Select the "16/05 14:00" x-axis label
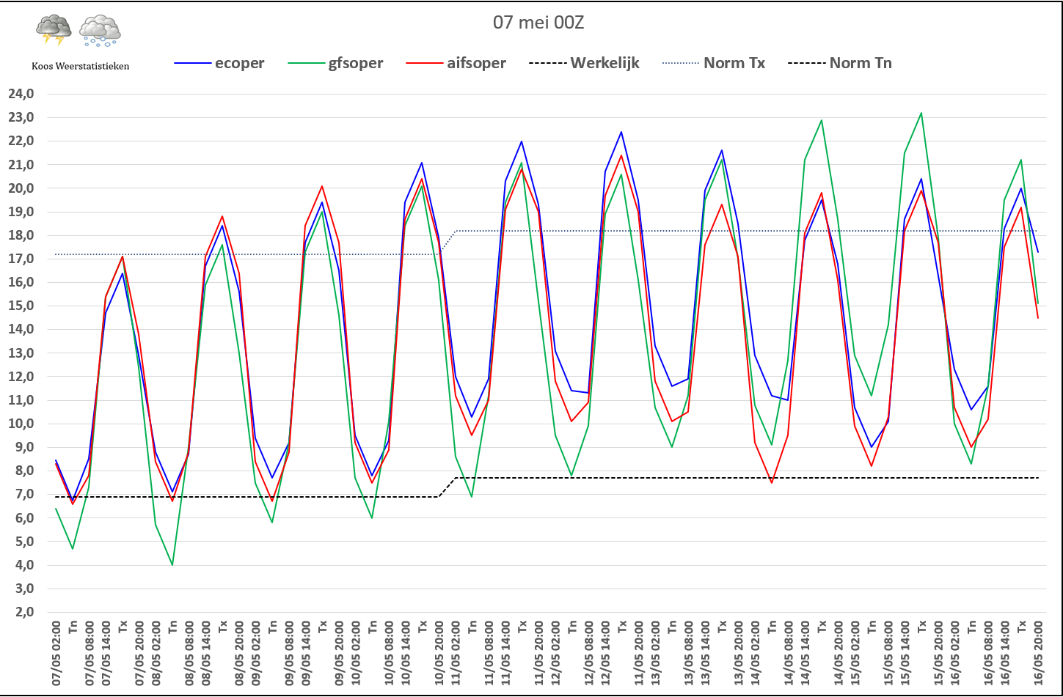Image resolution: width=1063 pixels, height=697 pixels. (1004, 652)
